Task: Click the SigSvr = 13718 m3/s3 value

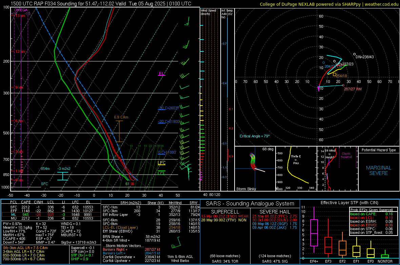Action: click(79, 242)
